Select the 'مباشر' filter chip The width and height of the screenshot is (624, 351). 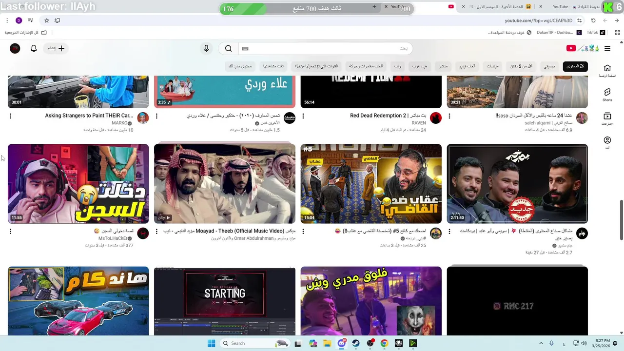[443, 66]
